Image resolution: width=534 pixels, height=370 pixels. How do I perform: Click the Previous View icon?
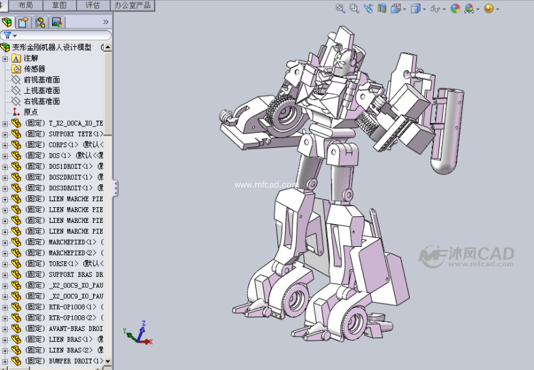tap(369, 8)
